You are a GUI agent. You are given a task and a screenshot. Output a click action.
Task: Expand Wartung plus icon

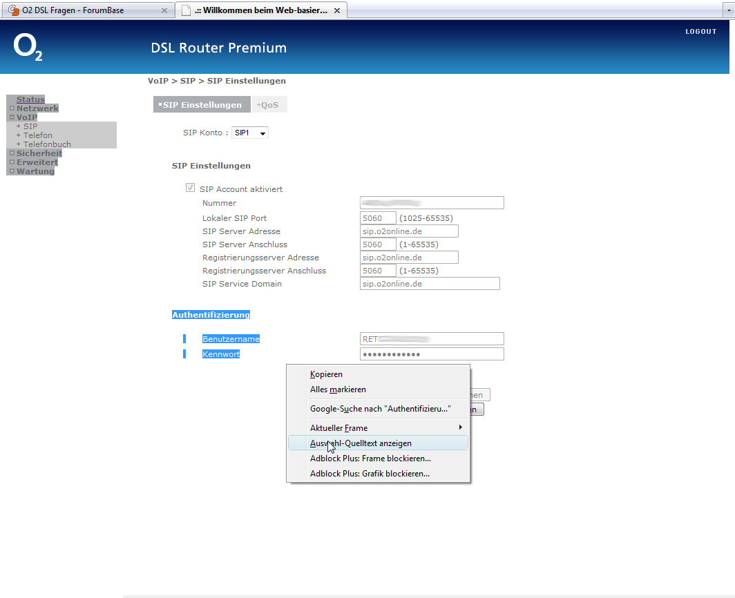(12, 171)
